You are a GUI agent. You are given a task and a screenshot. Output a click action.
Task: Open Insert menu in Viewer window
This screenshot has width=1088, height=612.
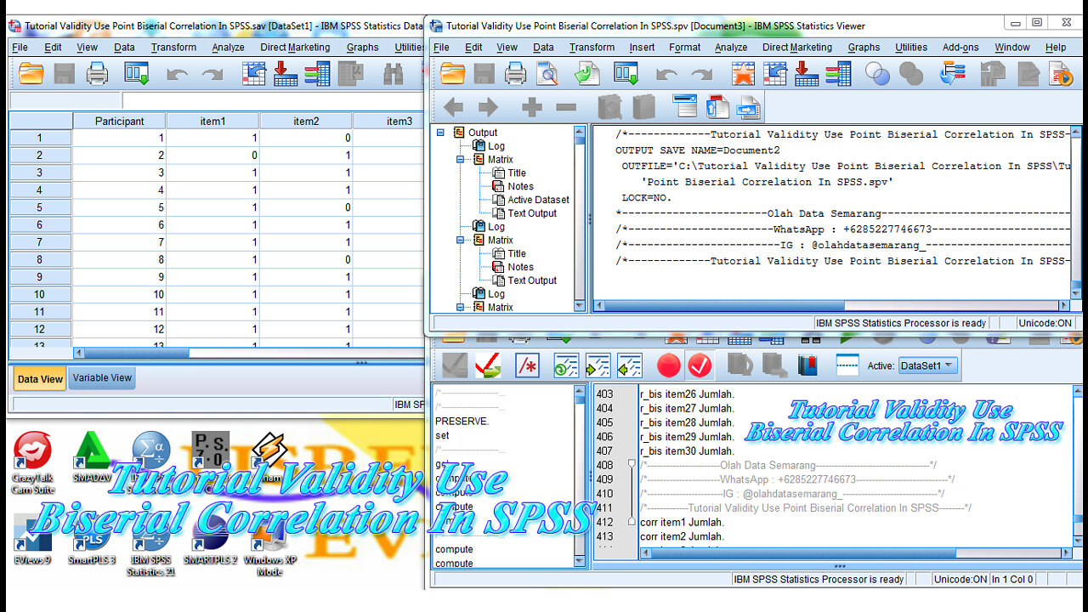642,48
